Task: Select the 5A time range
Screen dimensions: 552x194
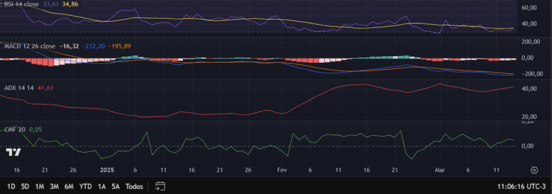Action: coord(115,186)
